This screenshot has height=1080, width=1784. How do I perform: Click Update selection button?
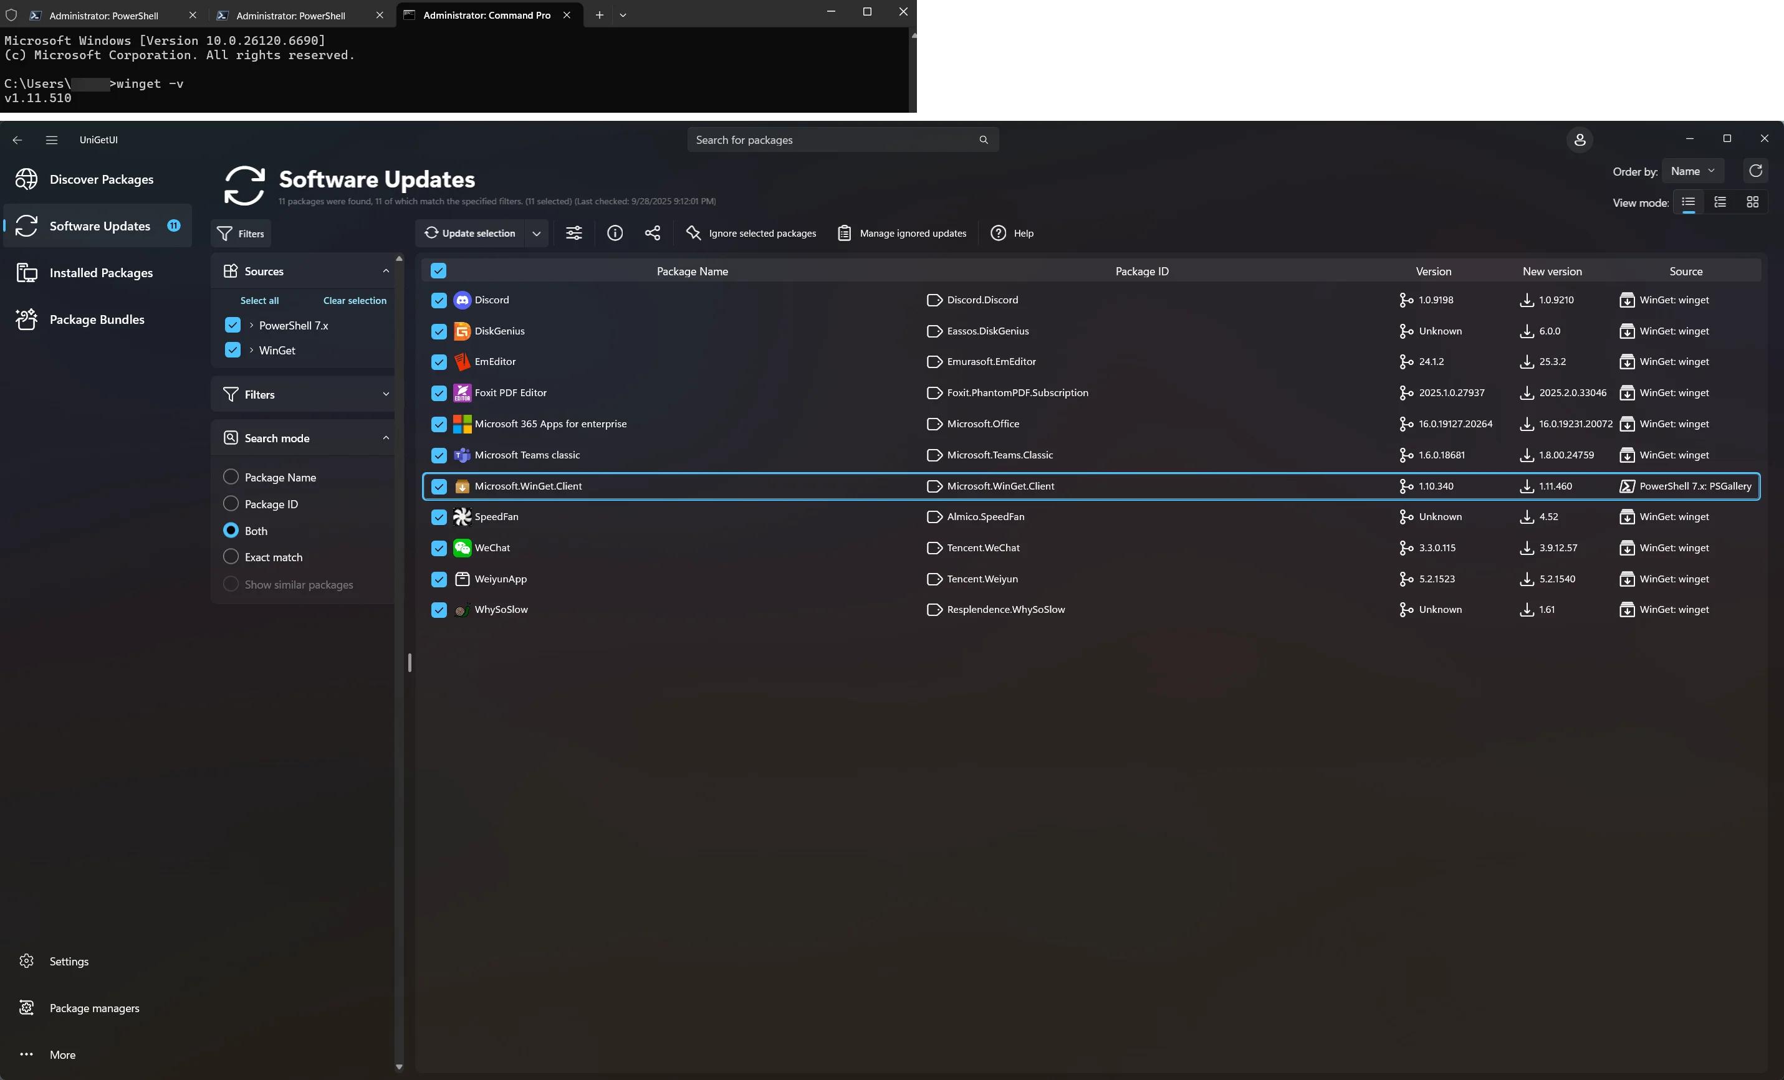point(470,233)
